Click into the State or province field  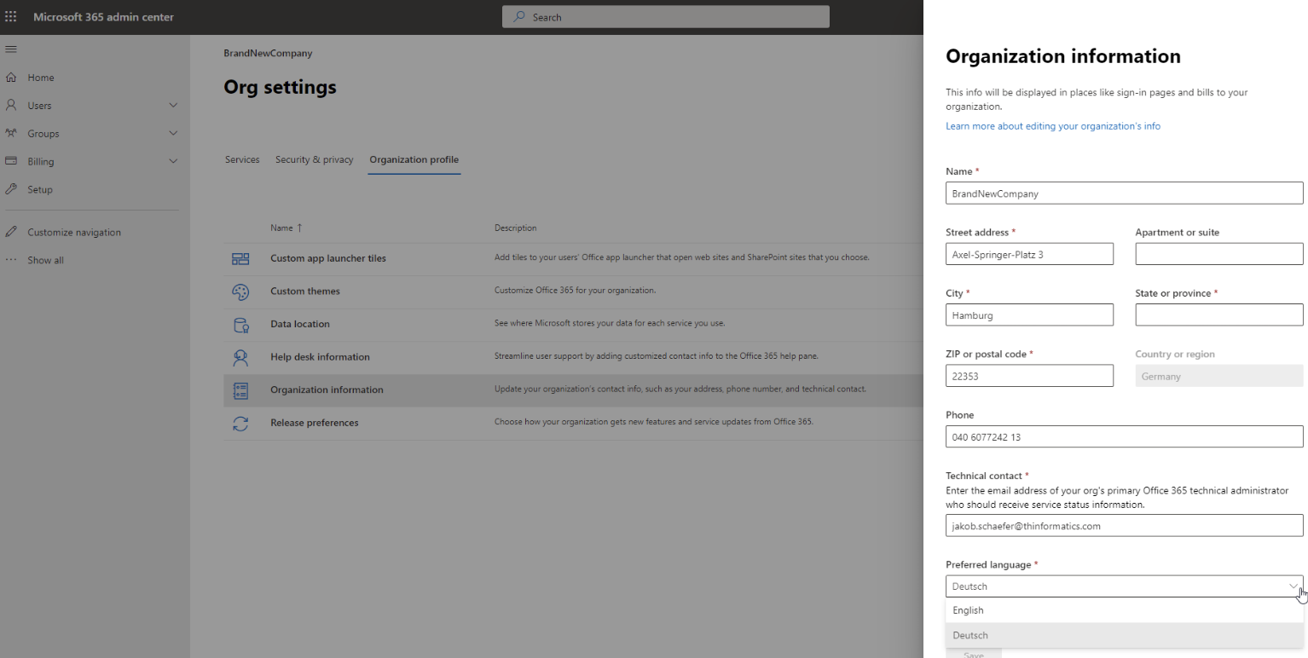1218,315
